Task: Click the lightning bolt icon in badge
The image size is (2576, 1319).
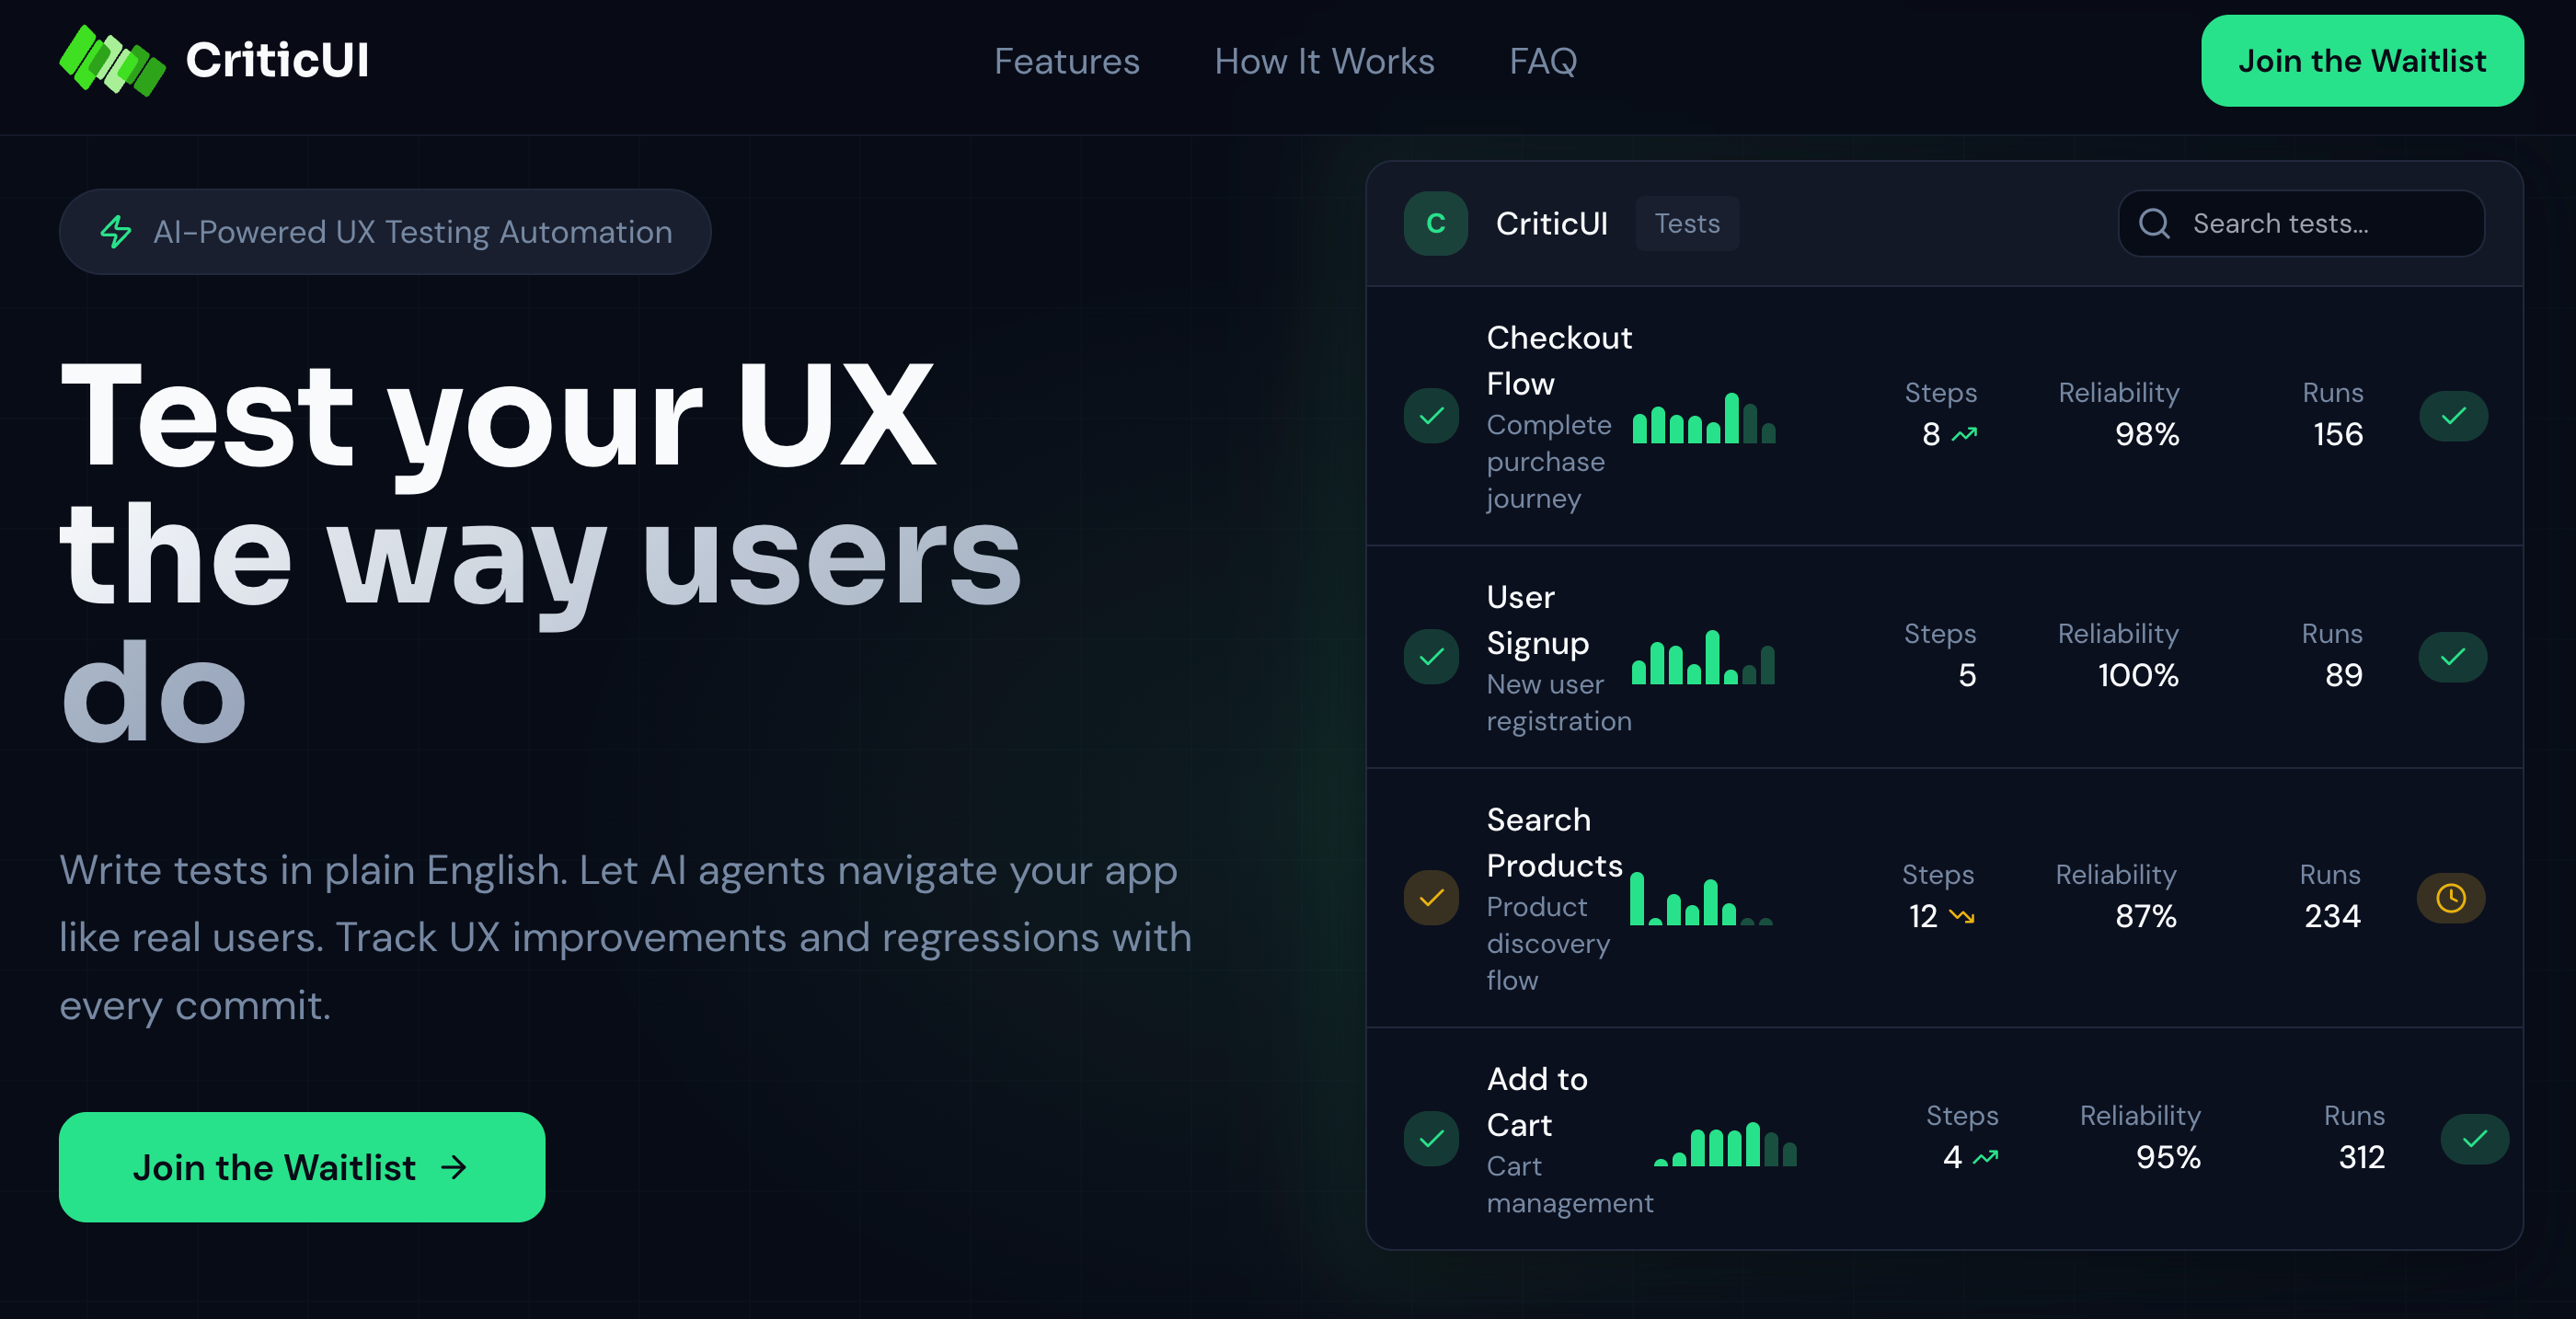Action: click(x=116, y=232)
